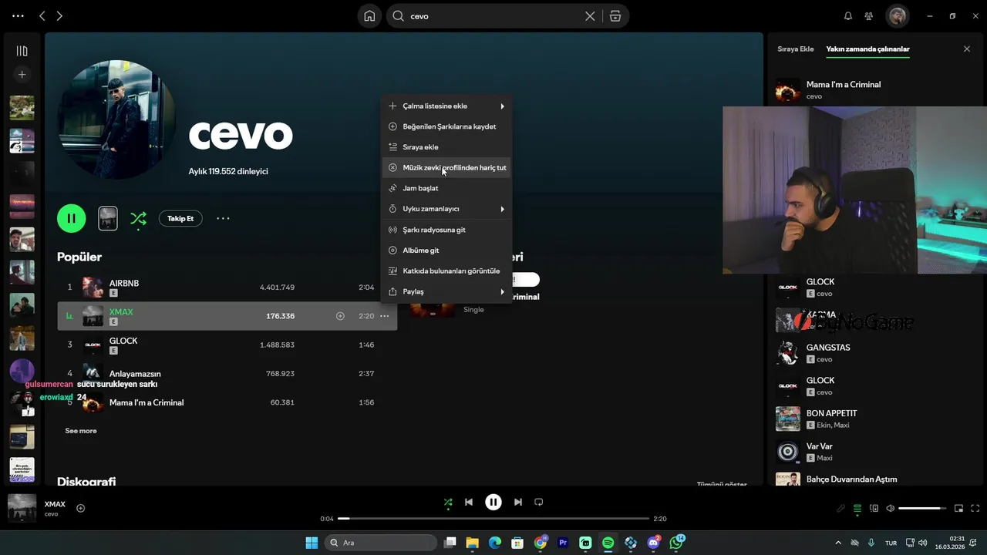This screenshot has height=555, width=987.
Task: Open album thumbnail beside play button
Action: [x=108, y=219]
